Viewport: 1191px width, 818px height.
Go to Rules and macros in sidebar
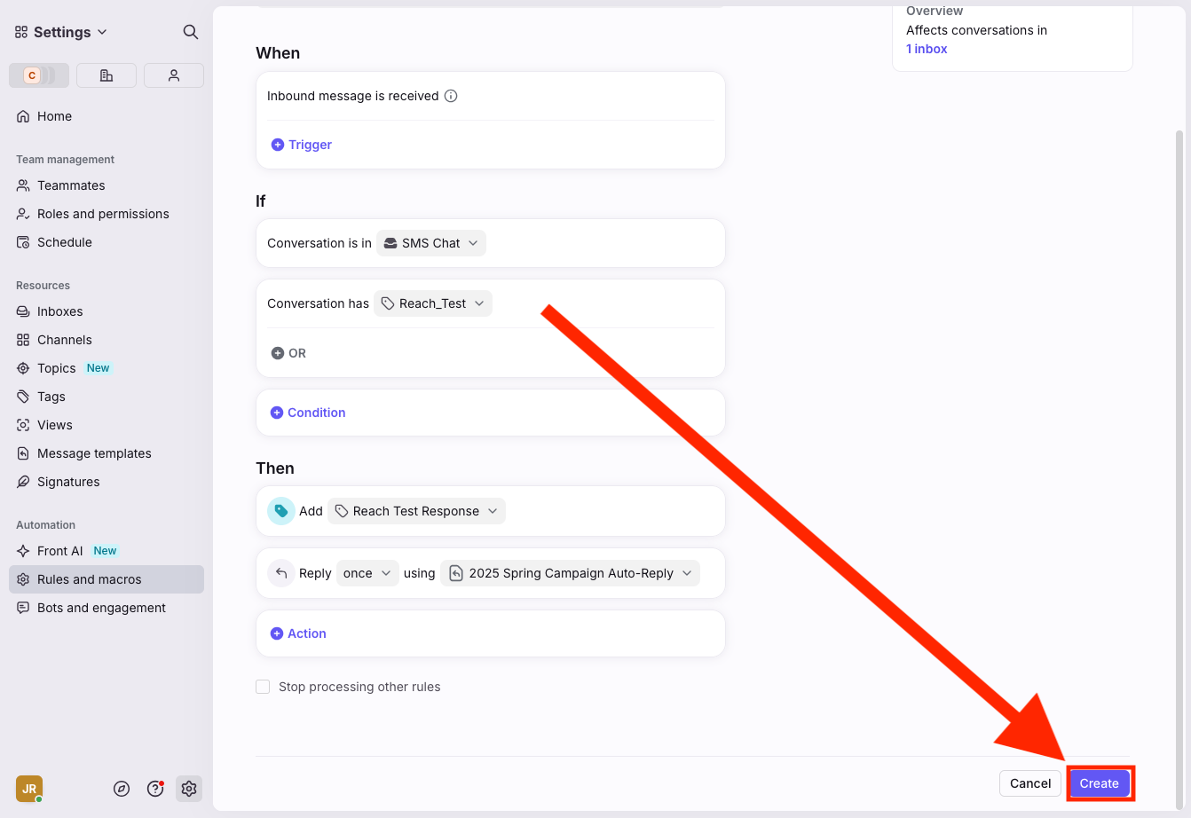pos(89,579)
